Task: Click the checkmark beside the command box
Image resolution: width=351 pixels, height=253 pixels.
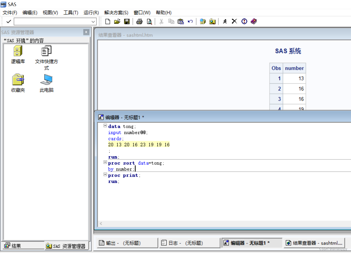Action: [x=9, y=22]
